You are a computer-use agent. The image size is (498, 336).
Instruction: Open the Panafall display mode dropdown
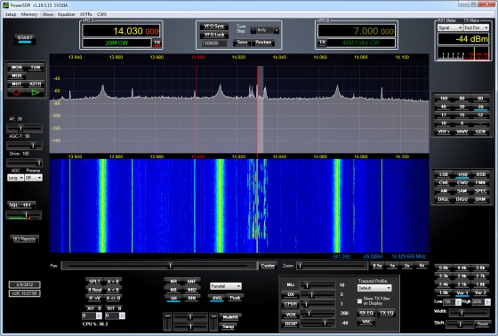click(x=226, y=286)
